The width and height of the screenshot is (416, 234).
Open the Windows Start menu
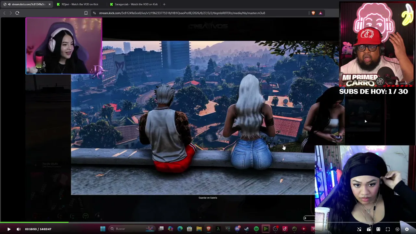(x=103, y=229)
